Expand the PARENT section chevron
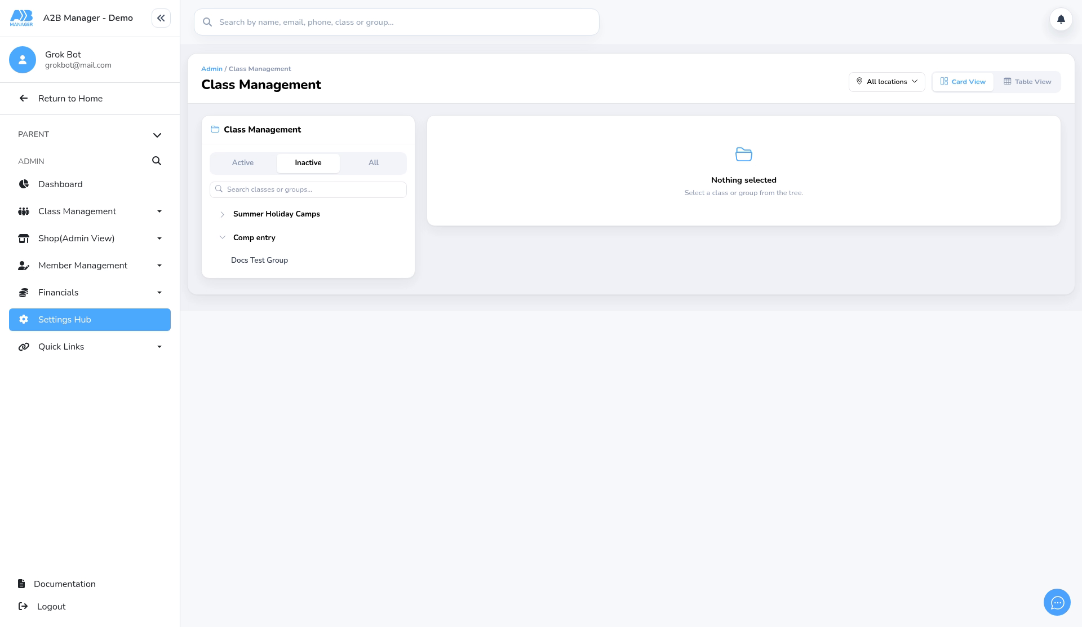The image size is (1082, 627). click(157, 135)
